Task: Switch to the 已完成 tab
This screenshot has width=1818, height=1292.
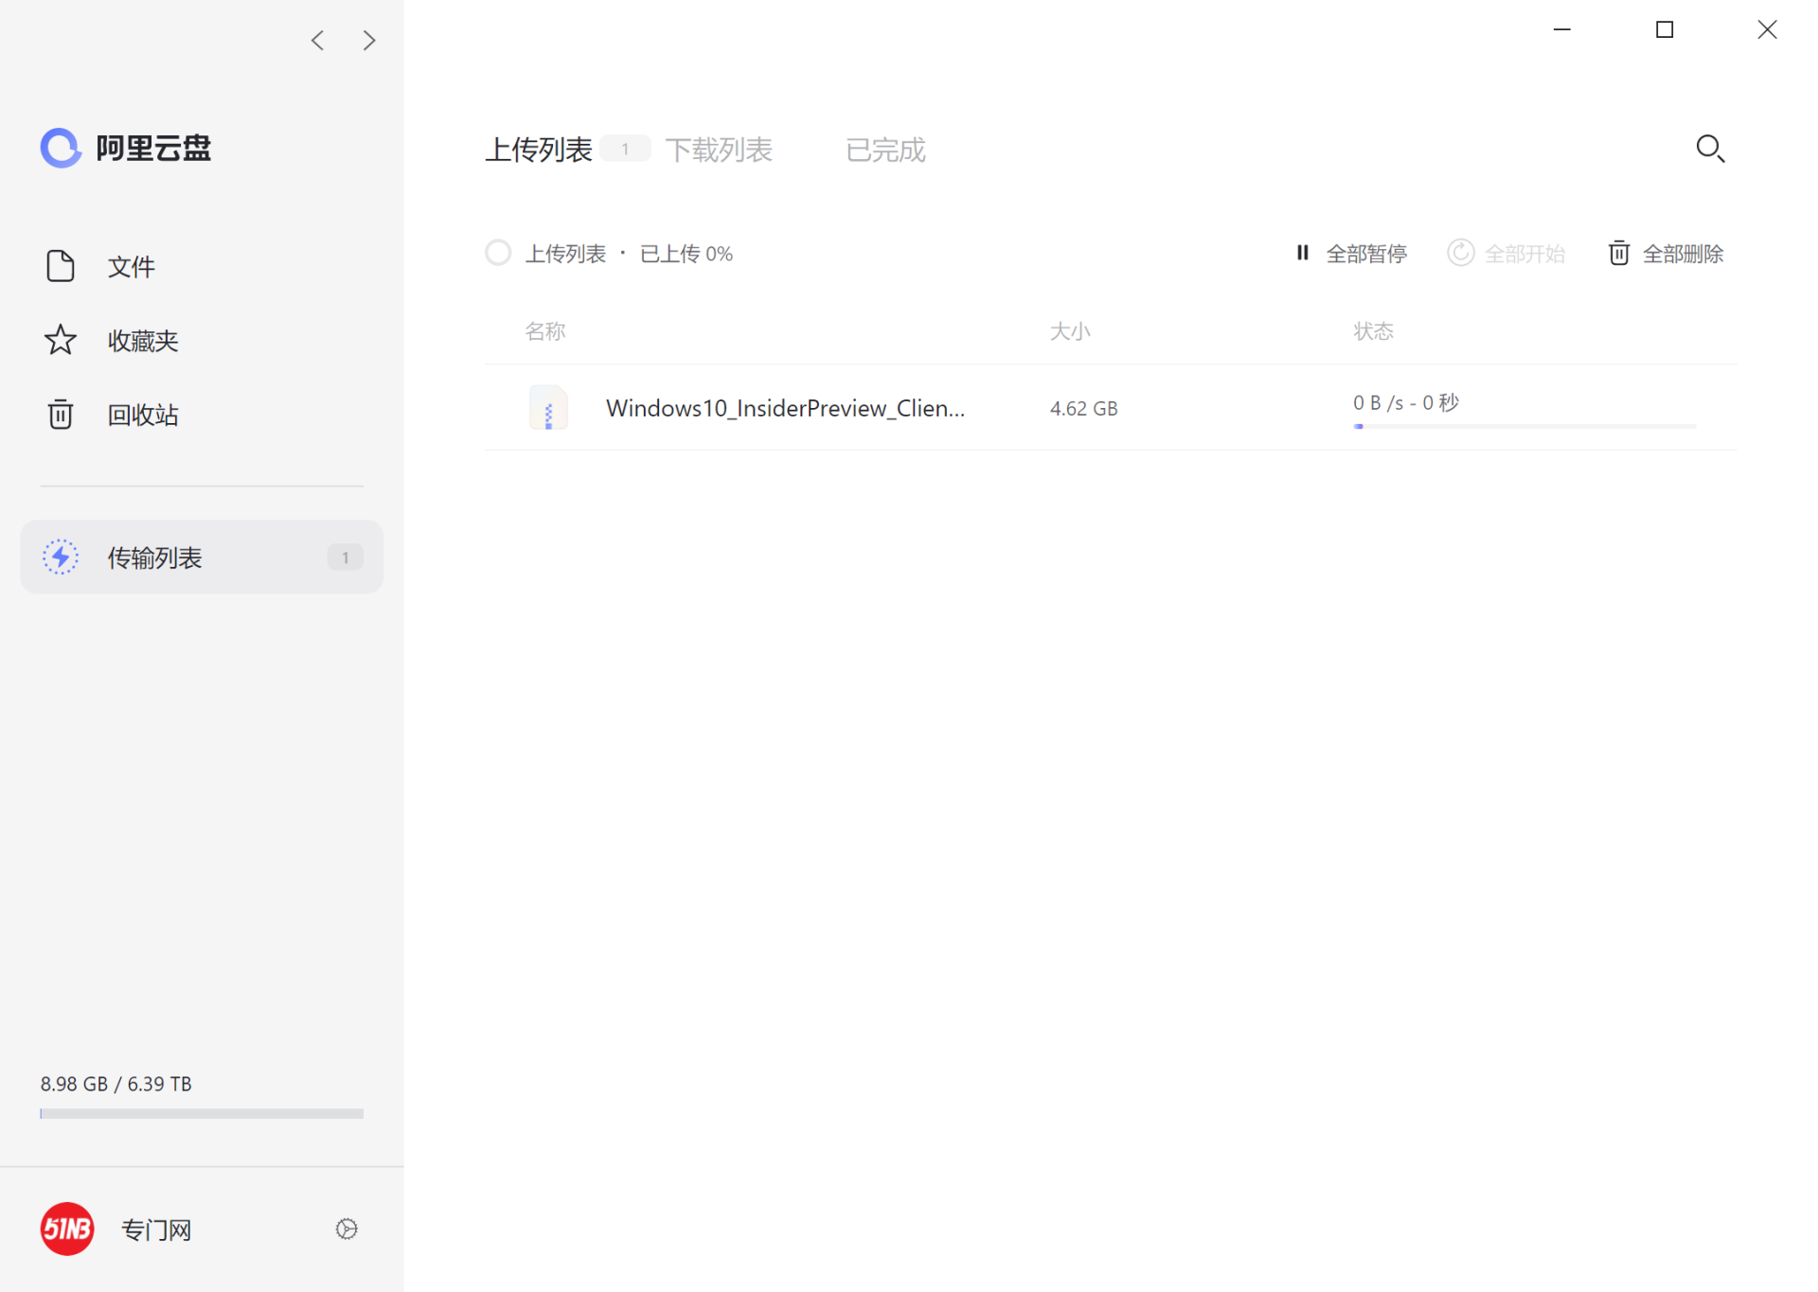Action: [884, 150]
